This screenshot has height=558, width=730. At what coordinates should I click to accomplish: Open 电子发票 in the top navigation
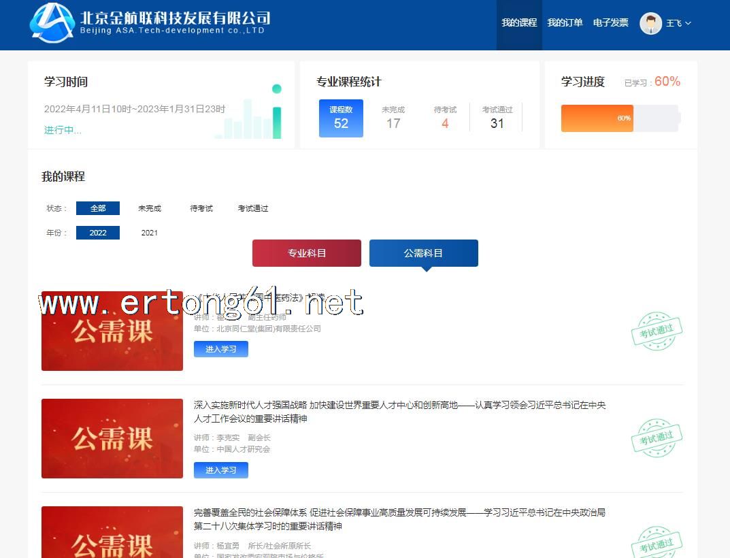[610, 23]
